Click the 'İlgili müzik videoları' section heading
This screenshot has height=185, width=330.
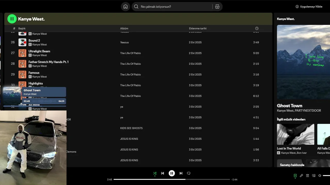click(291, 119)
